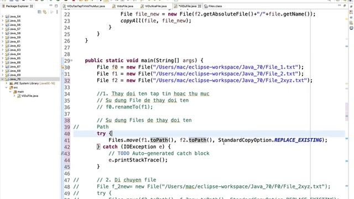This screenshot has width=354, height=199.
Task: Toggle Link with Editor in Package Explorer
Action: click(x=45, y=12)
